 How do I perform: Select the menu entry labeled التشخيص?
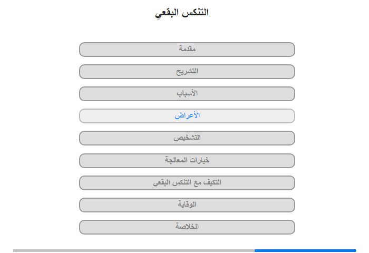coord(187,138)
